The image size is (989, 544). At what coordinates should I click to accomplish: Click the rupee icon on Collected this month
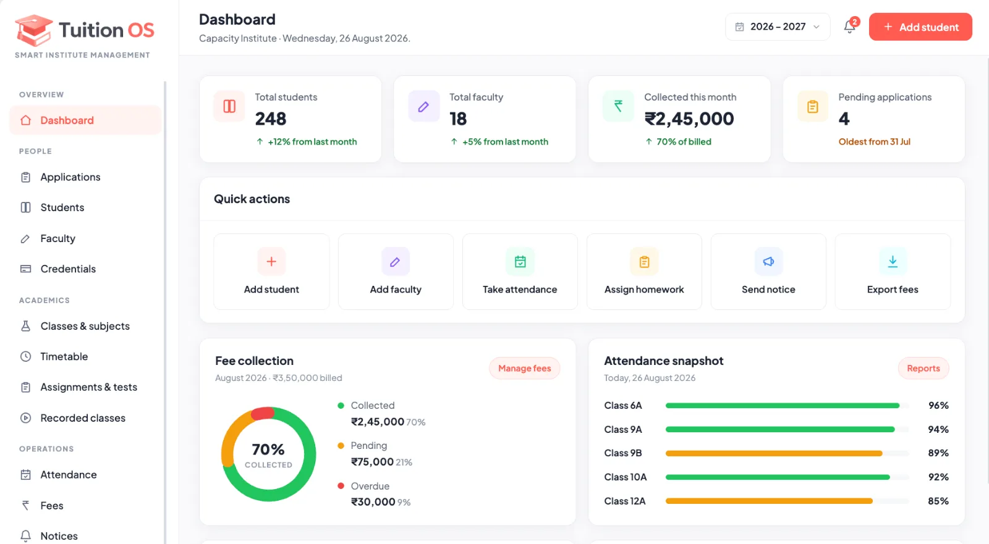coord(618,106)
